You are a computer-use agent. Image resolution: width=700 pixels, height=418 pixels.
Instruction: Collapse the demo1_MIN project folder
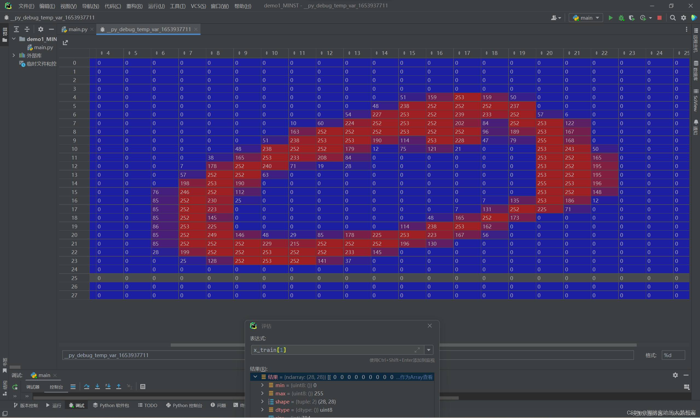tap(14, 39)
